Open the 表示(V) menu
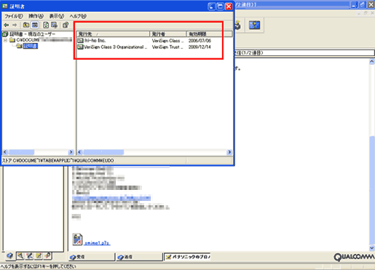Viewport: 375px width, 270px height. [x=57, y=16]
